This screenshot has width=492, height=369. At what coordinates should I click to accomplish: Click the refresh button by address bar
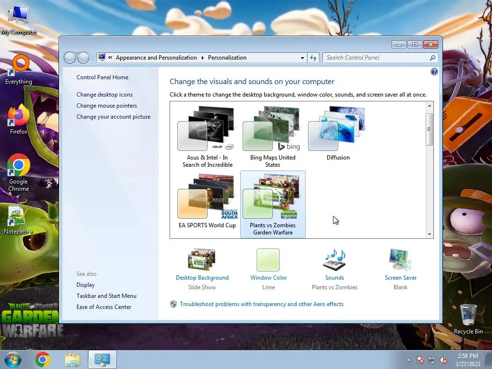point(313,58)
